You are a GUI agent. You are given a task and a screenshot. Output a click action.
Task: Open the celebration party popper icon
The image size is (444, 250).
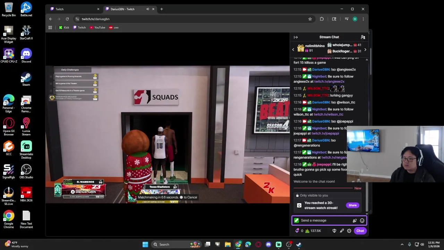tap(355, 220)
